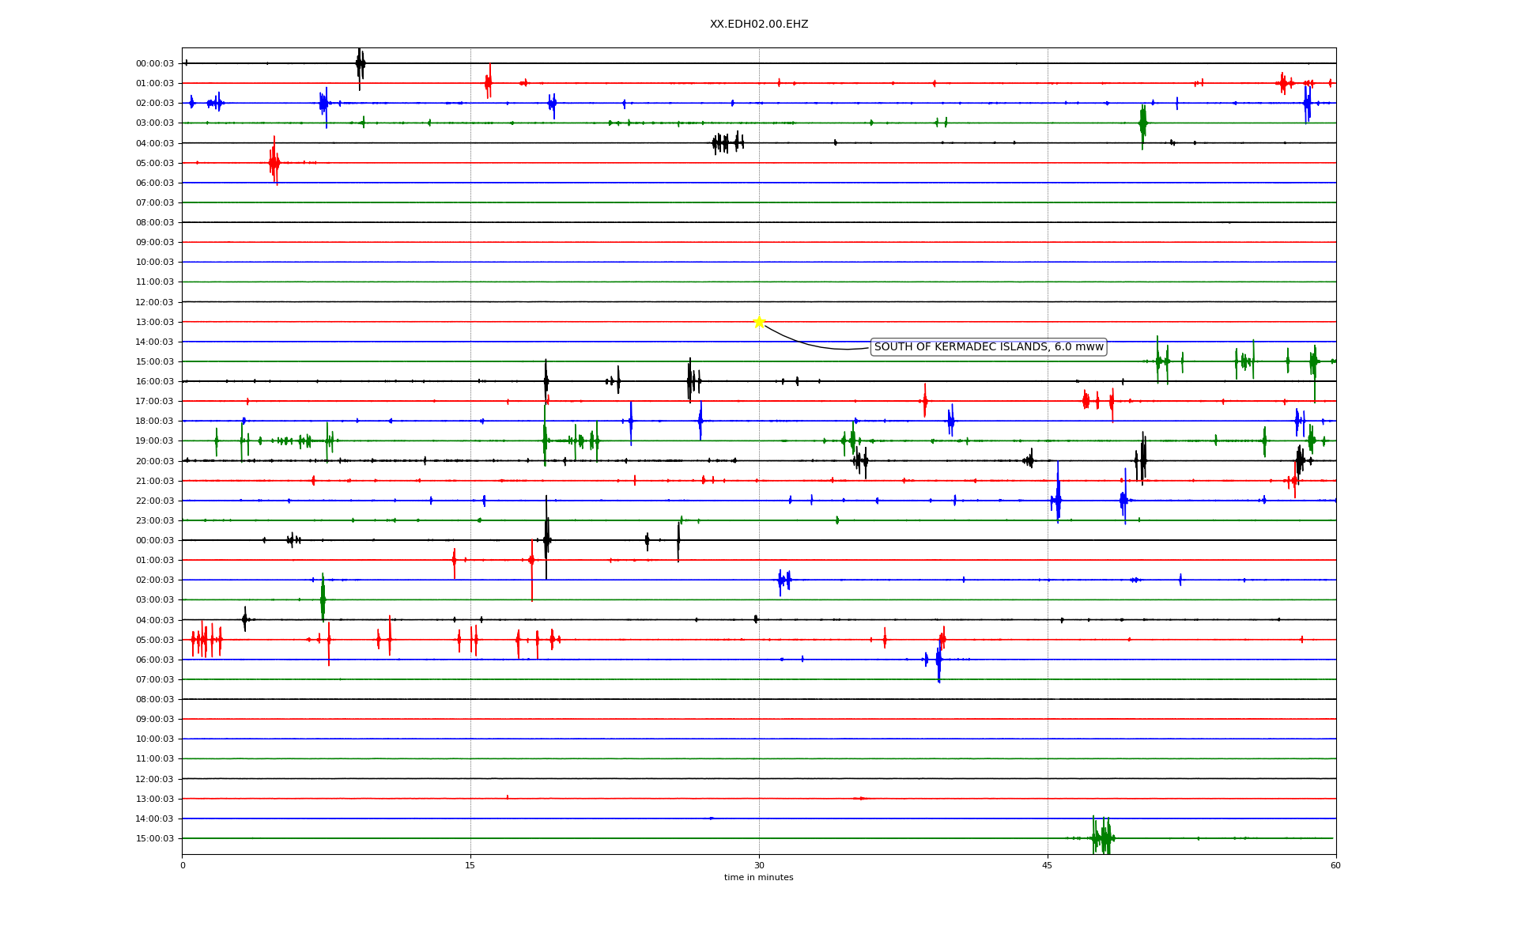
Task: Click the x-axis tick label 60
Action: 1335,865
